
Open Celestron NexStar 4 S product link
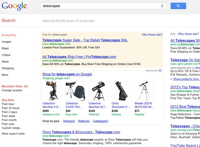point(52,105)
